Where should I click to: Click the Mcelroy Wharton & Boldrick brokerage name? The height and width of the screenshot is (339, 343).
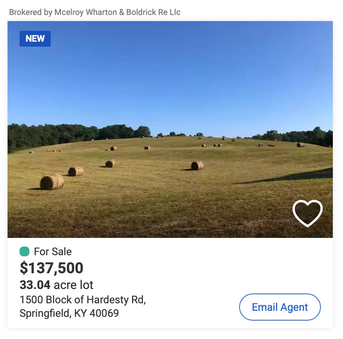(117, 12)
